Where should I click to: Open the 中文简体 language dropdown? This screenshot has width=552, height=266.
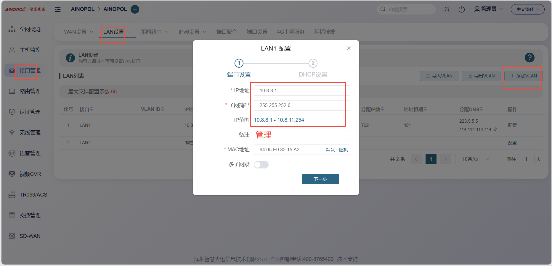coord(527,9)
